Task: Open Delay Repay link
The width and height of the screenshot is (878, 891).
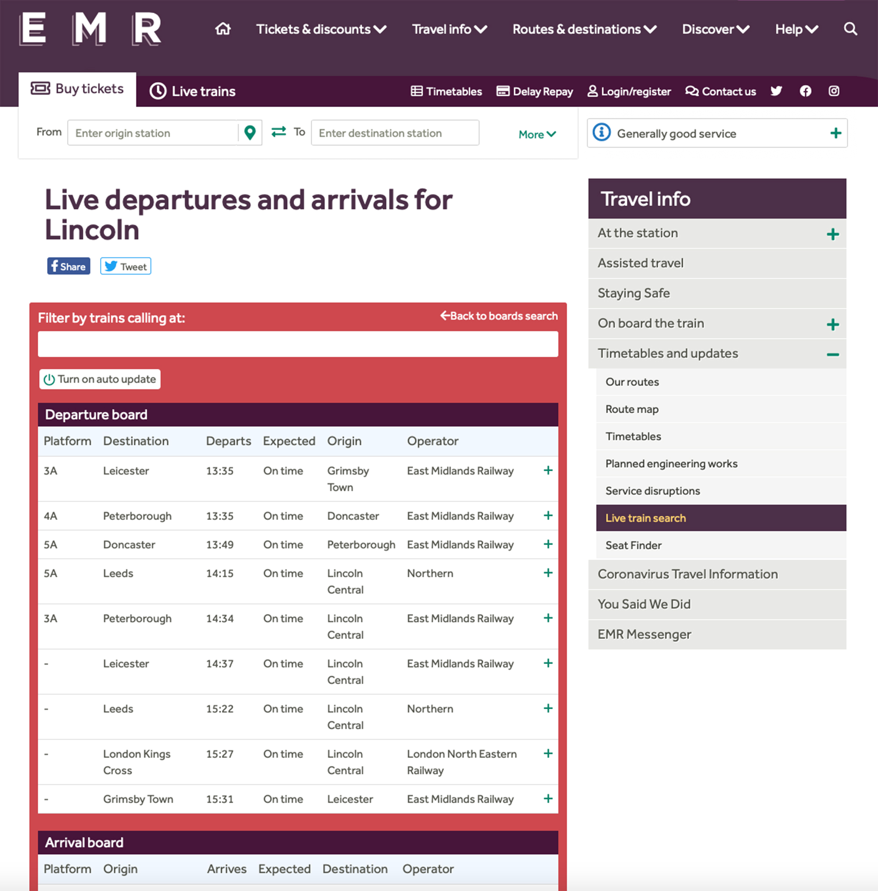Action: (534, 91)
